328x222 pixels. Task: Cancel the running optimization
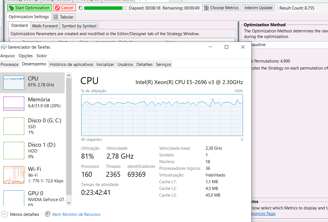pos(64,8)
